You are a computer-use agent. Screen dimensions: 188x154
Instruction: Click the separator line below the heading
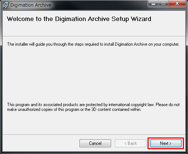94,36
